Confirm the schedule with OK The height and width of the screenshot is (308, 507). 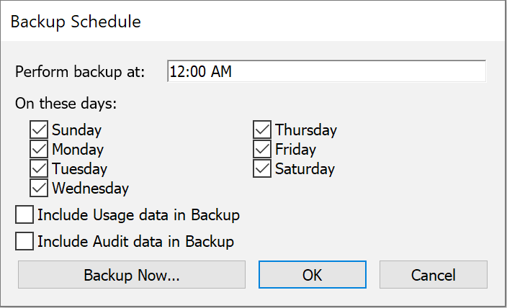313,275
